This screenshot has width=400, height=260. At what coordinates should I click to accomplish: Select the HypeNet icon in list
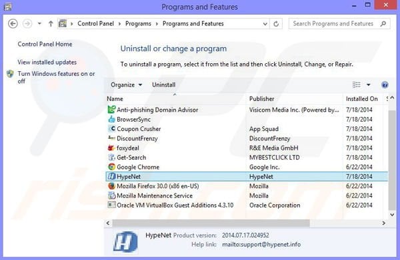pos(111,176)
